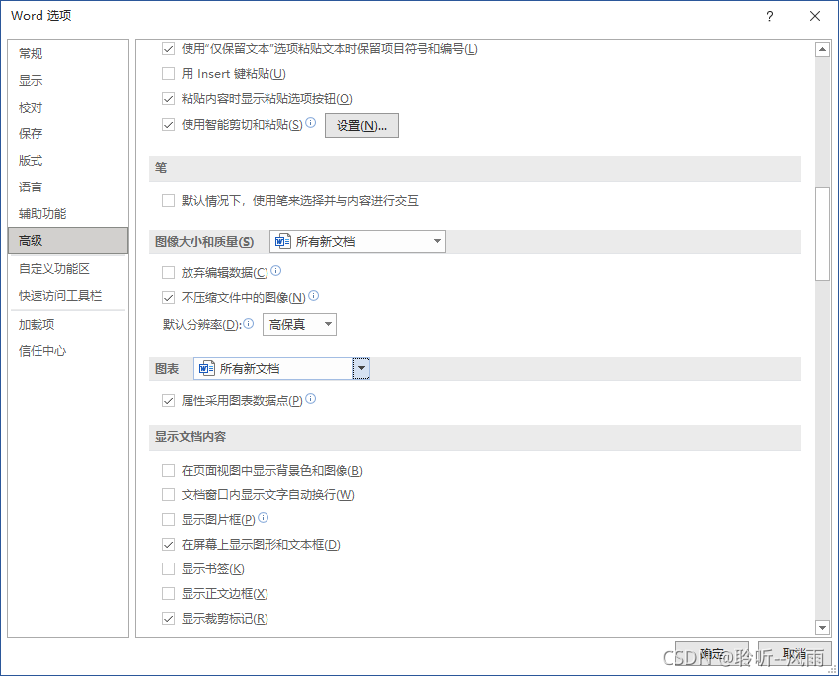The height and width of the screenshot is (676, 839).
Task: Click 设置(N)... button
Action: (361, 125)
